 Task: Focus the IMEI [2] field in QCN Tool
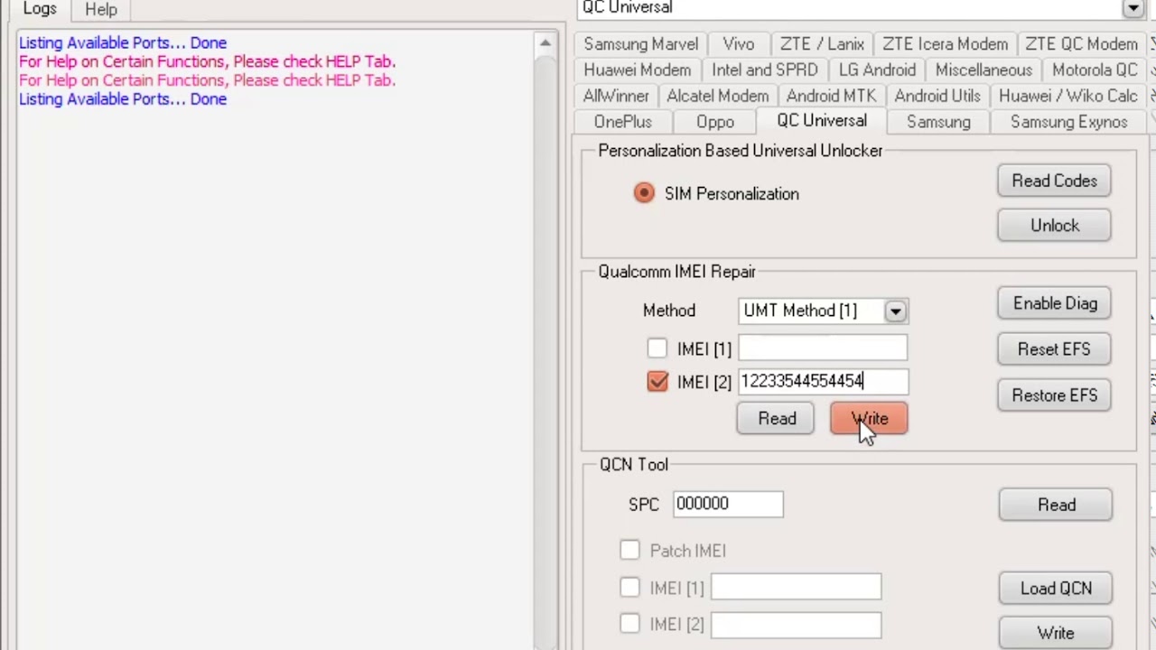pos(796,625)
